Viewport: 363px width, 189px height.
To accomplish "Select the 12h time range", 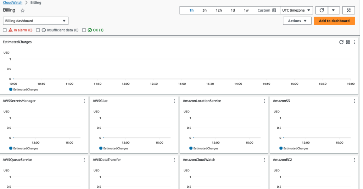I will point(218,10).
